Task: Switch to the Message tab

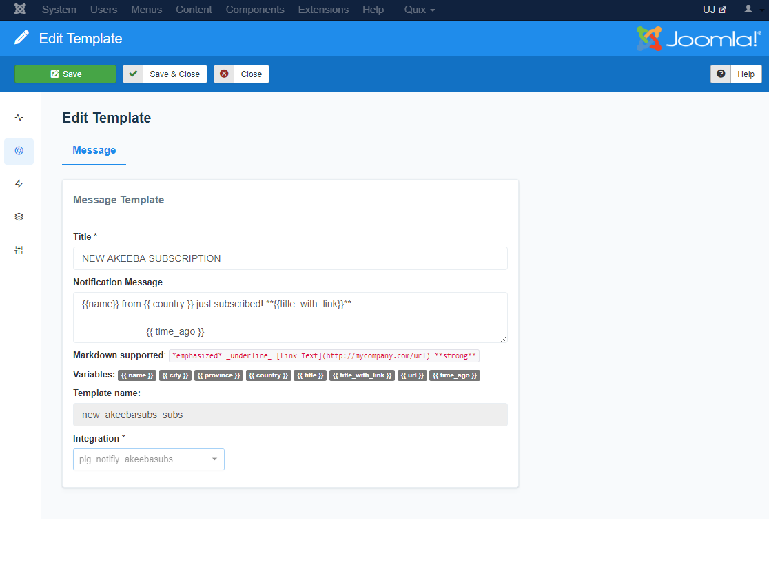Action: (x=94, y=150)
